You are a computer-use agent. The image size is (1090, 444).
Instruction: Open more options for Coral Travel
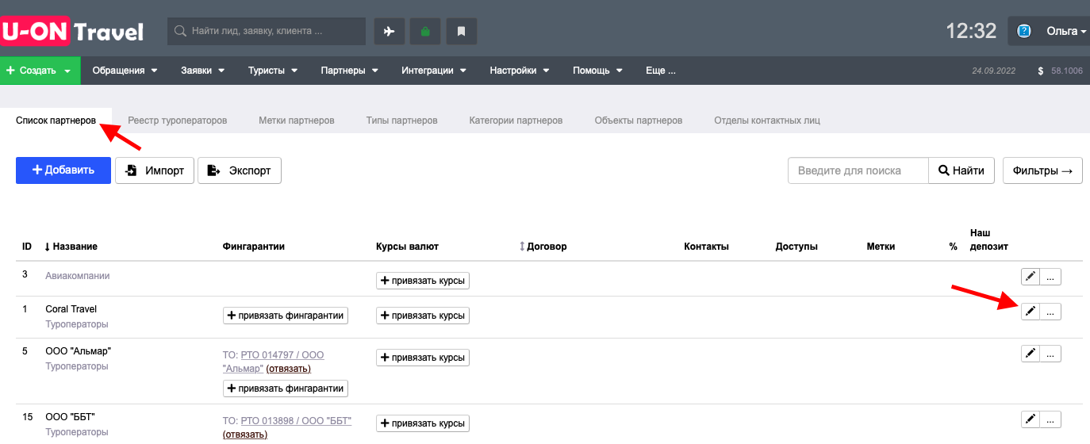pyautogui.click(x=1050, y=312)
